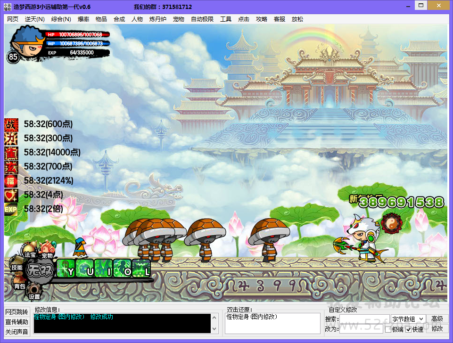Trigger the I skill slot

tap(104, 269)
